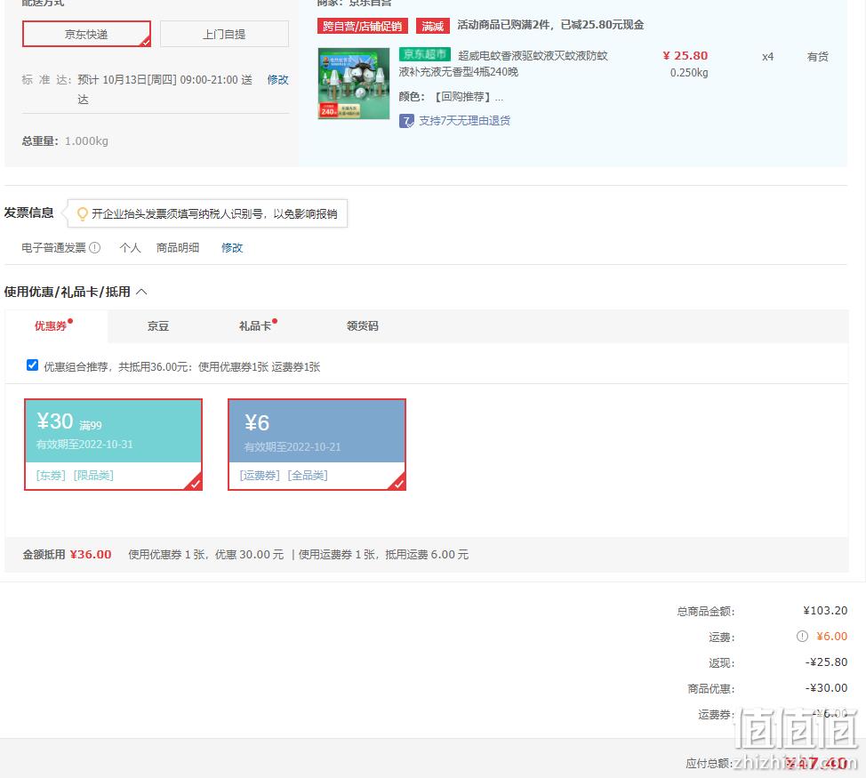Click the total goods amount ¥103.20
The image size is (866, 778).
[x=825, y=611]
